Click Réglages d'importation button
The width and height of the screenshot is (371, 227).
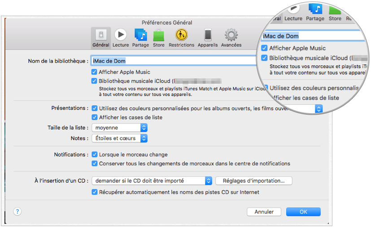pos(253,181)
